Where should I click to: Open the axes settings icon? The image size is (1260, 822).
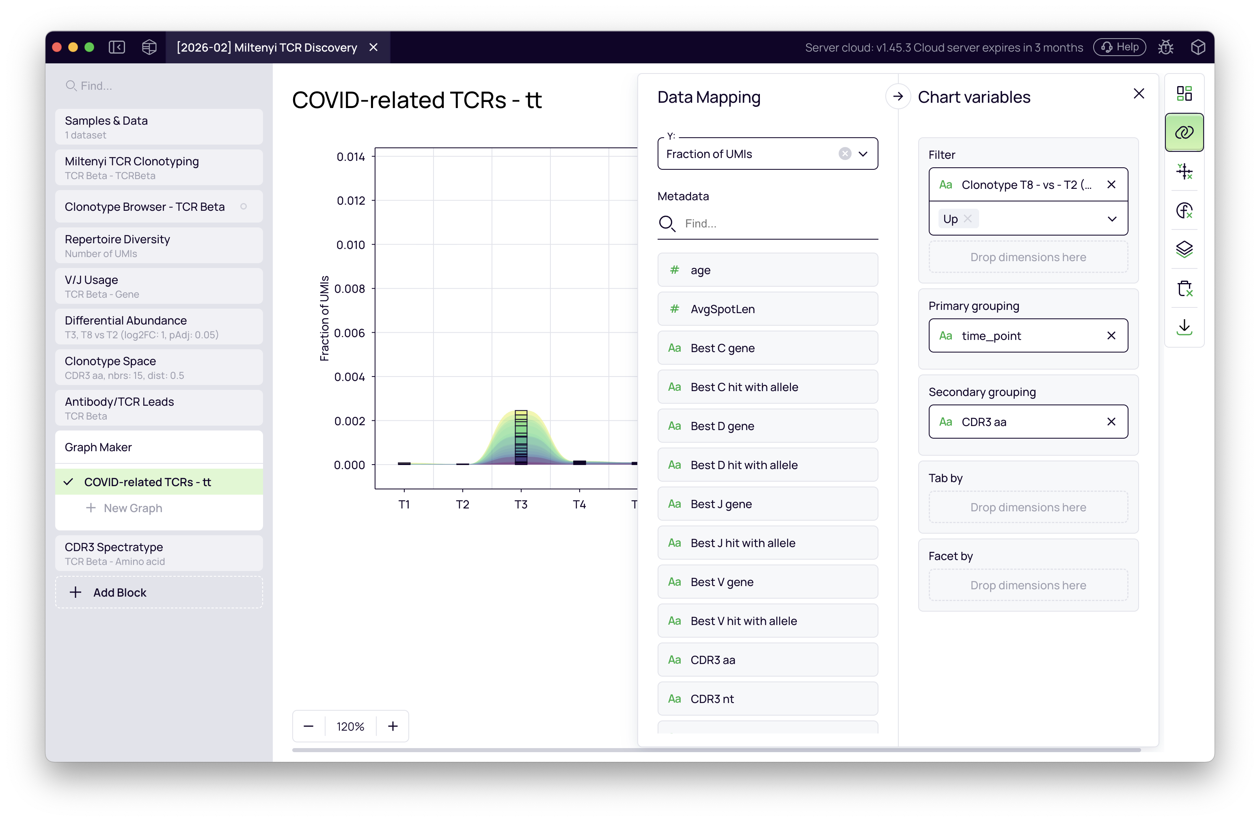point(1185,171)
